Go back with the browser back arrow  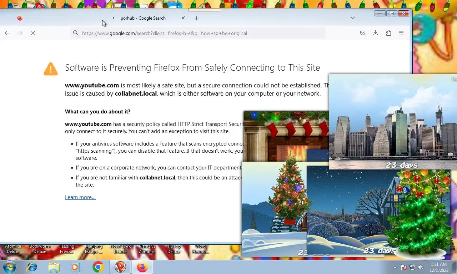pyautogui.click(x=7, y=33)
